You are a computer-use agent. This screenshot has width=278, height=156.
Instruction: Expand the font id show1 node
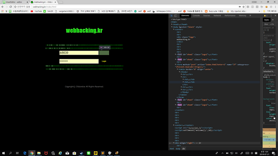(176, 54)
